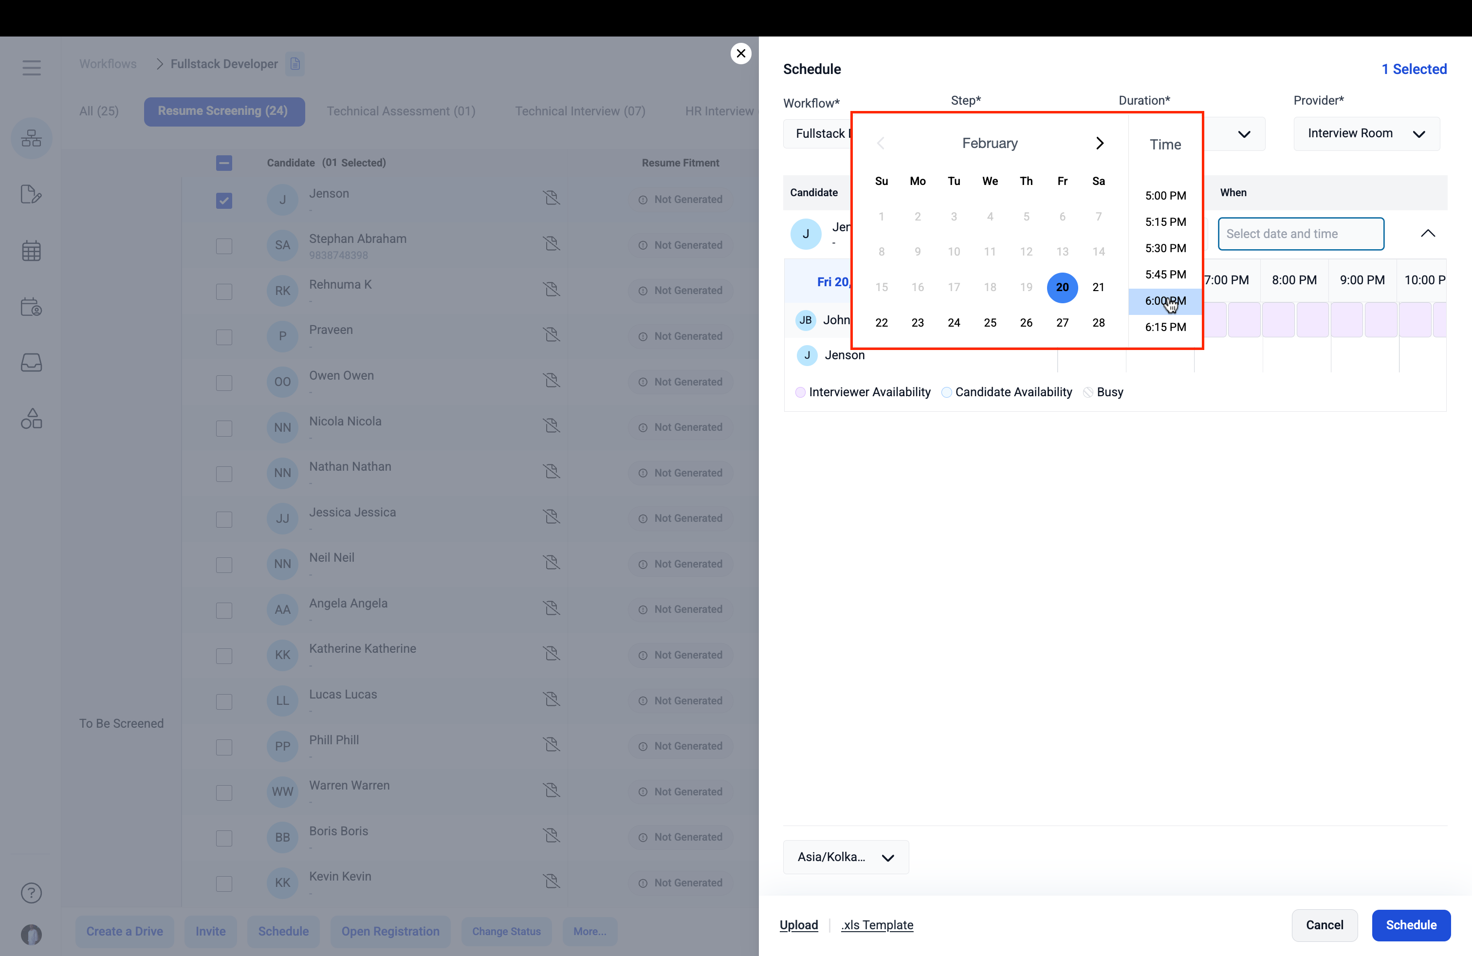Viewport: 1472px width, 956px height.
Task: Check the Stephan Abraham checkbox
Action: tap(224, 245)
